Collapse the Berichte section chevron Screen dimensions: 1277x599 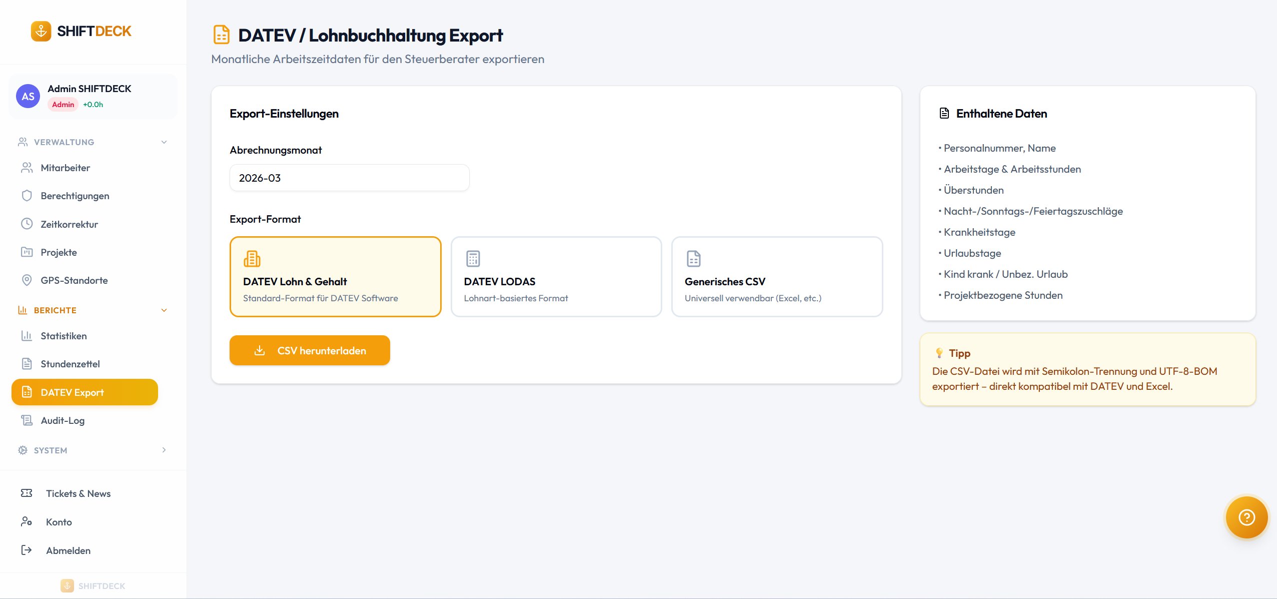164,310
